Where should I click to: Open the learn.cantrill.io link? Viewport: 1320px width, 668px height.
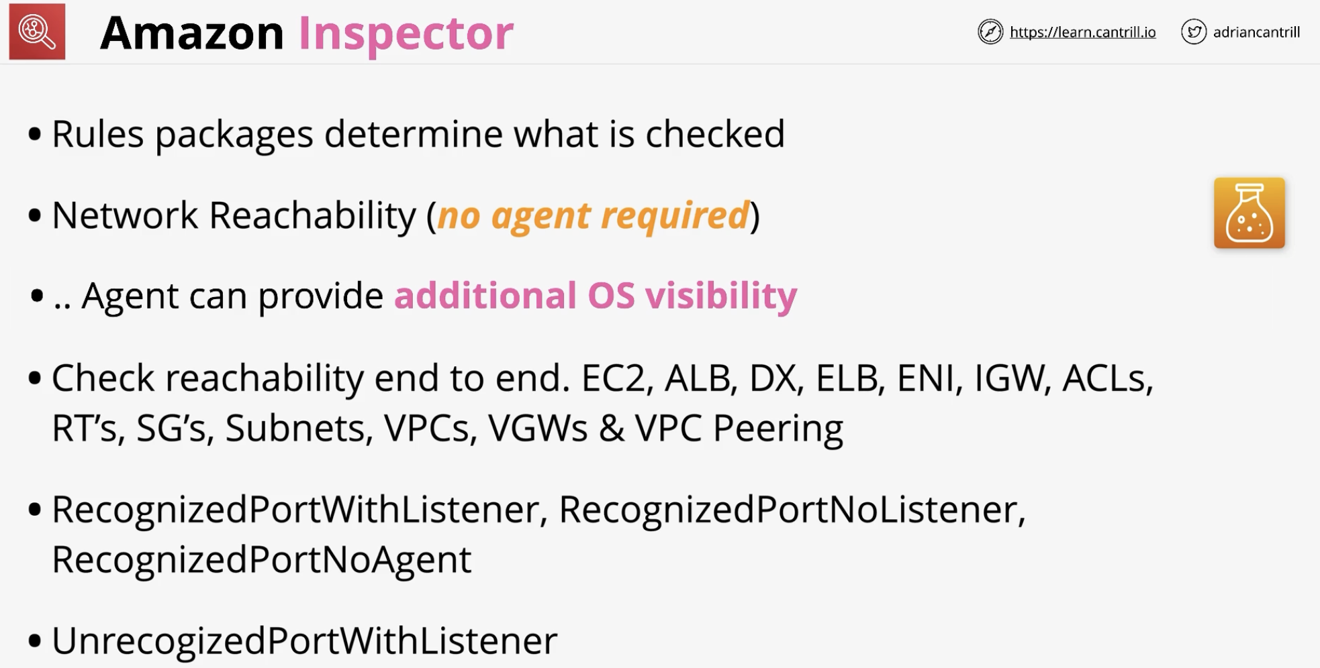(x=1082, y=32)
